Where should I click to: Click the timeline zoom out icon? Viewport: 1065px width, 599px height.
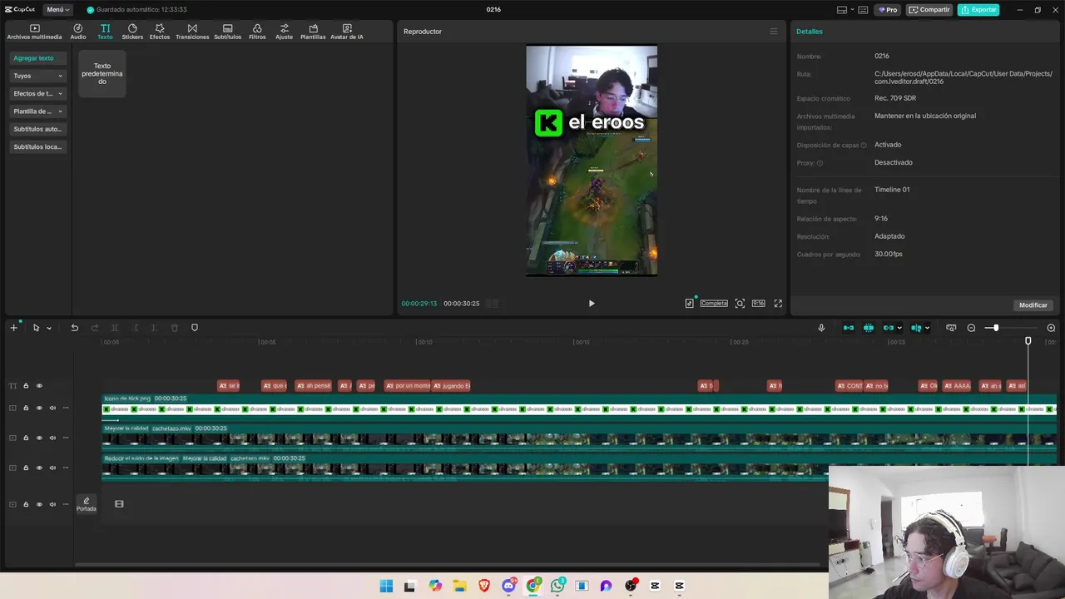tap(971, 328)
